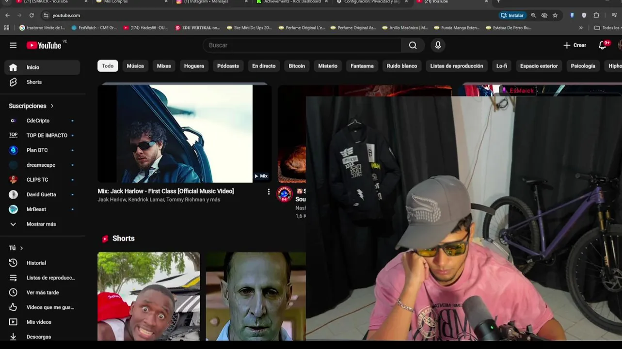Open the CLIPS TC subscription
The height and width of the screenshot is (349, 622).
42,180
